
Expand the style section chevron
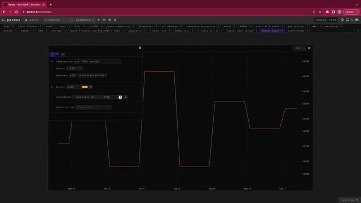pyautogui.click(x=52, y=87)
